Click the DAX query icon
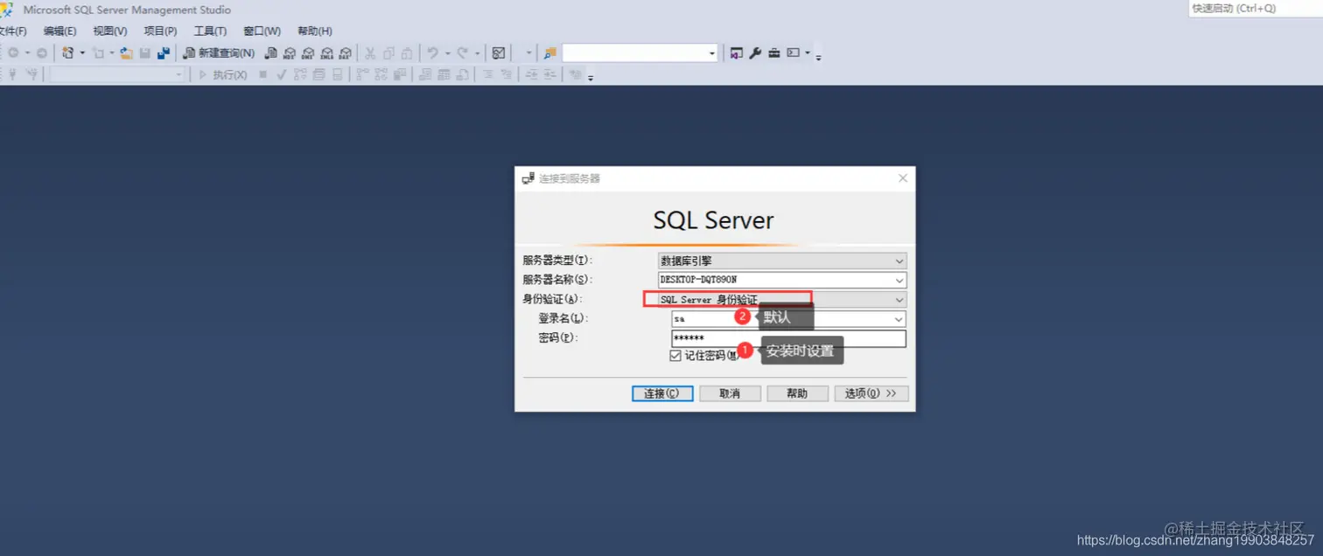Viewport: 1323px width, 556px height. [346, 53]
